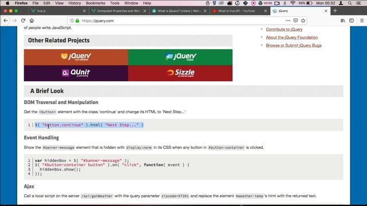
Task: Open the Window menu
Action: click(131, 3)
